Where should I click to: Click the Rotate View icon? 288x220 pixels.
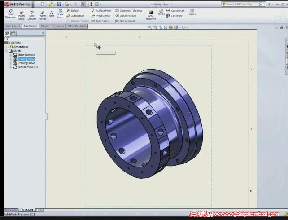pos(166,27)
